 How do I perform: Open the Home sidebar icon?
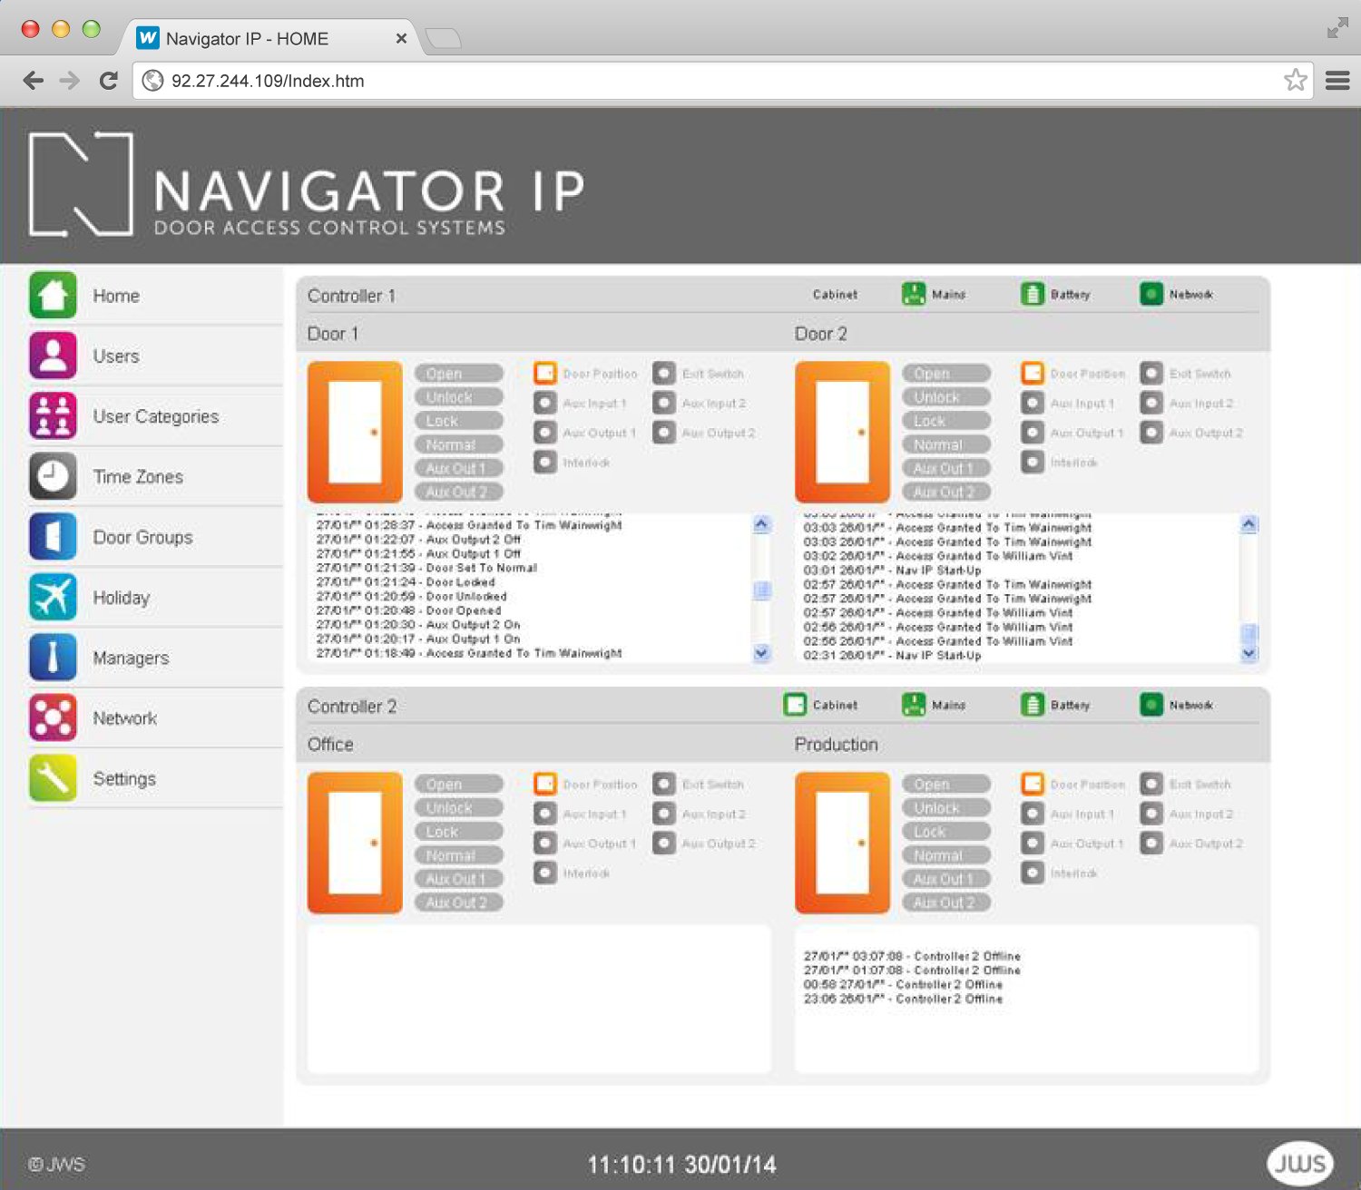pyautogui.click(x=53, y=296)
